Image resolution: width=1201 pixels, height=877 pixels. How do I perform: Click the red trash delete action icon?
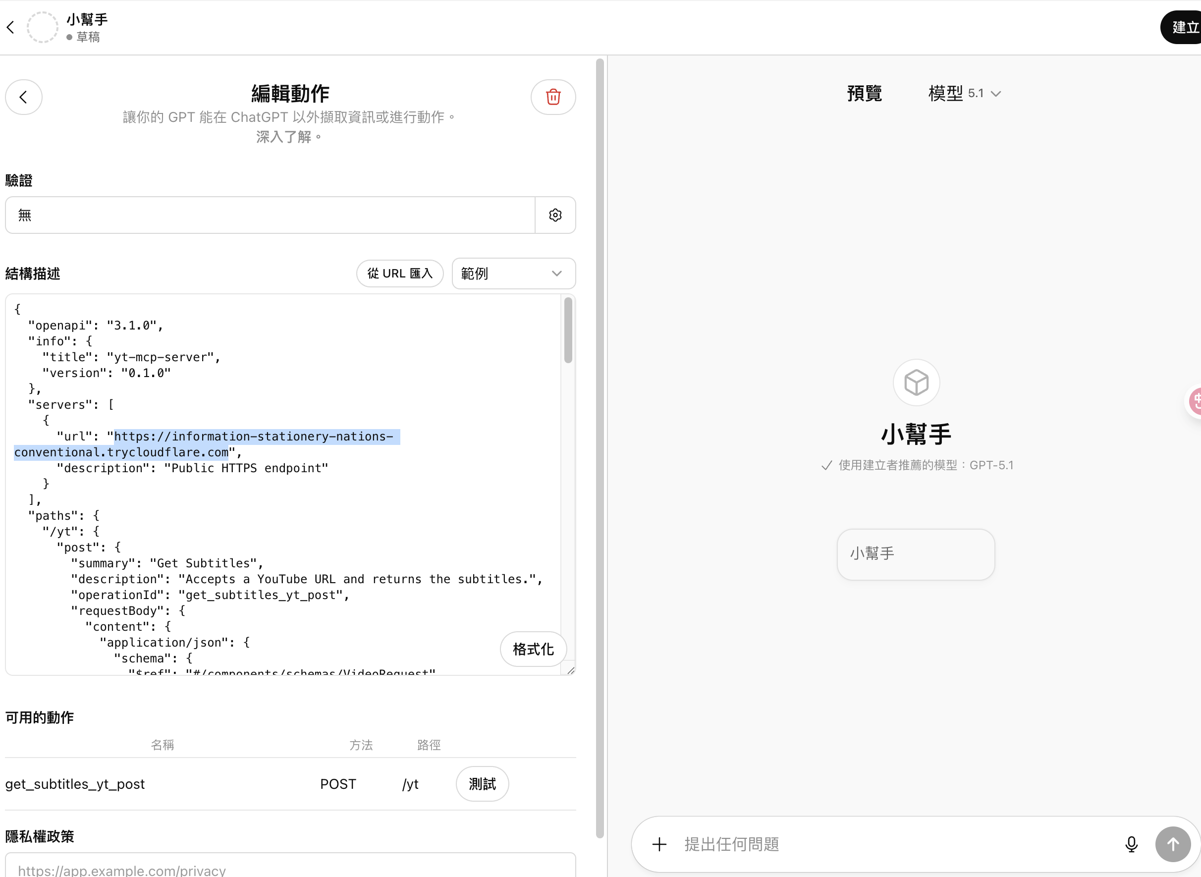553,97
